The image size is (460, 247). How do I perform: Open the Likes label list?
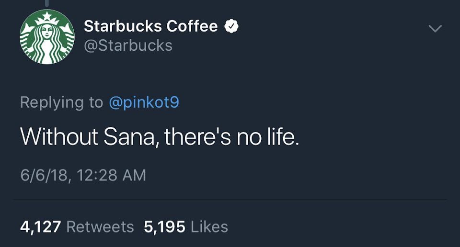(x=209, y=226)
